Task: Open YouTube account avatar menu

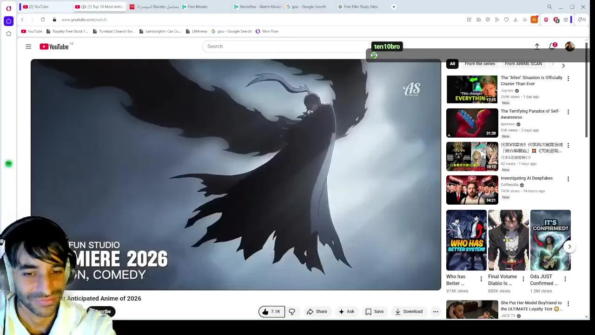Action: 570,47
